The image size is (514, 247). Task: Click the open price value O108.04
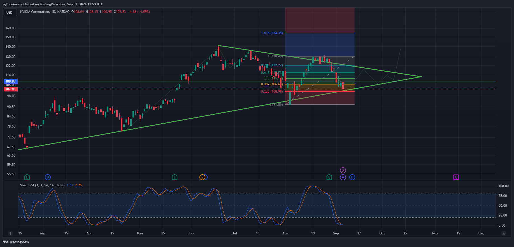pos(78,12)
